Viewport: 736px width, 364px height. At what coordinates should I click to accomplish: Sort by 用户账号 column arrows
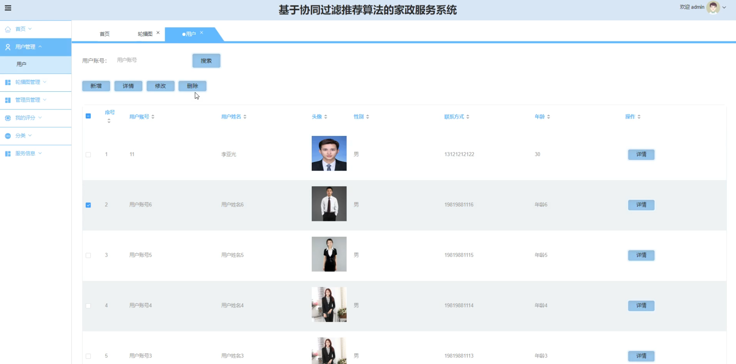pos(153,117)
